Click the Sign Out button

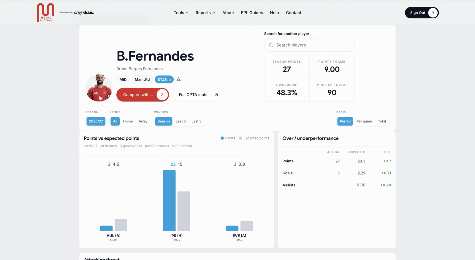(422, 13)
